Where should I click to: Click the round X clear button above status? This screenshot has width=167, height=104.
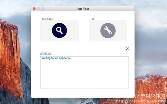pyautogui.click(x=127, y=49)
